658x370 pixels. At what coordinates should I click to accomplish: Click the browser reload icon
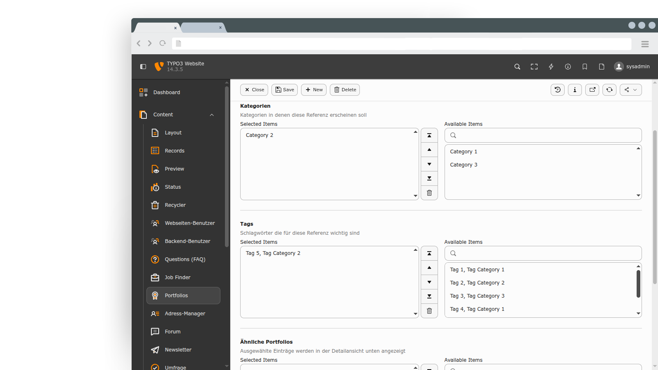tap(163, 43)
